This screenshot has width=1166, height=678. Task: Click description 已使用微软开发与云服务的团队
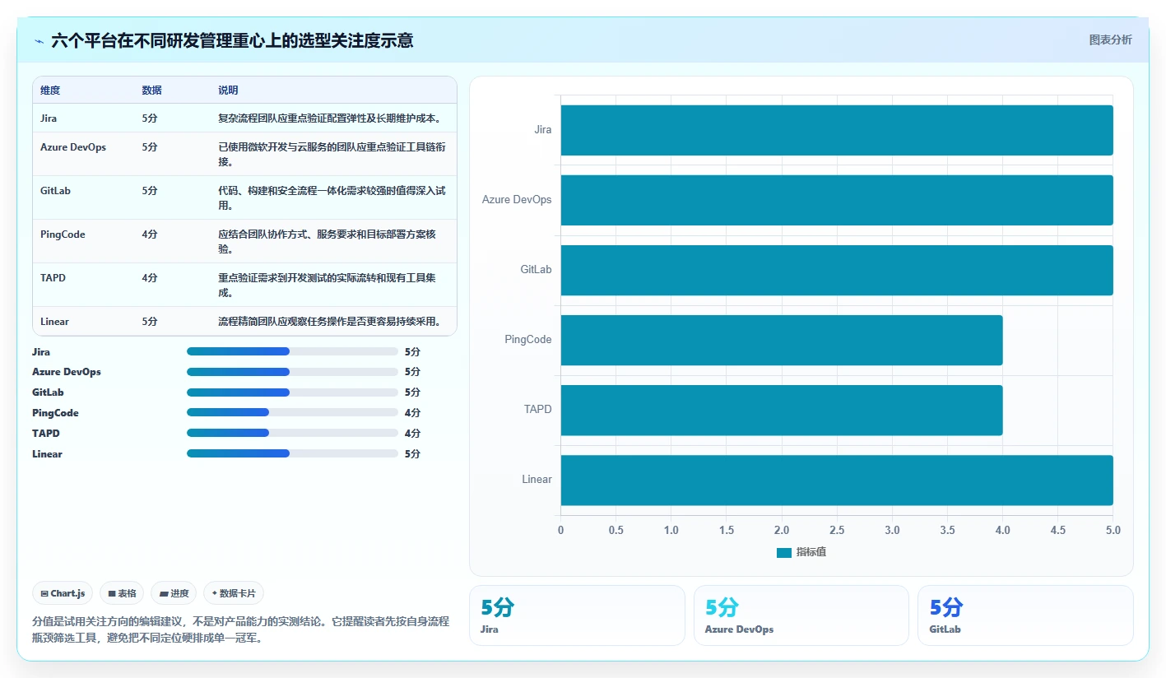(x=332, y=155)
